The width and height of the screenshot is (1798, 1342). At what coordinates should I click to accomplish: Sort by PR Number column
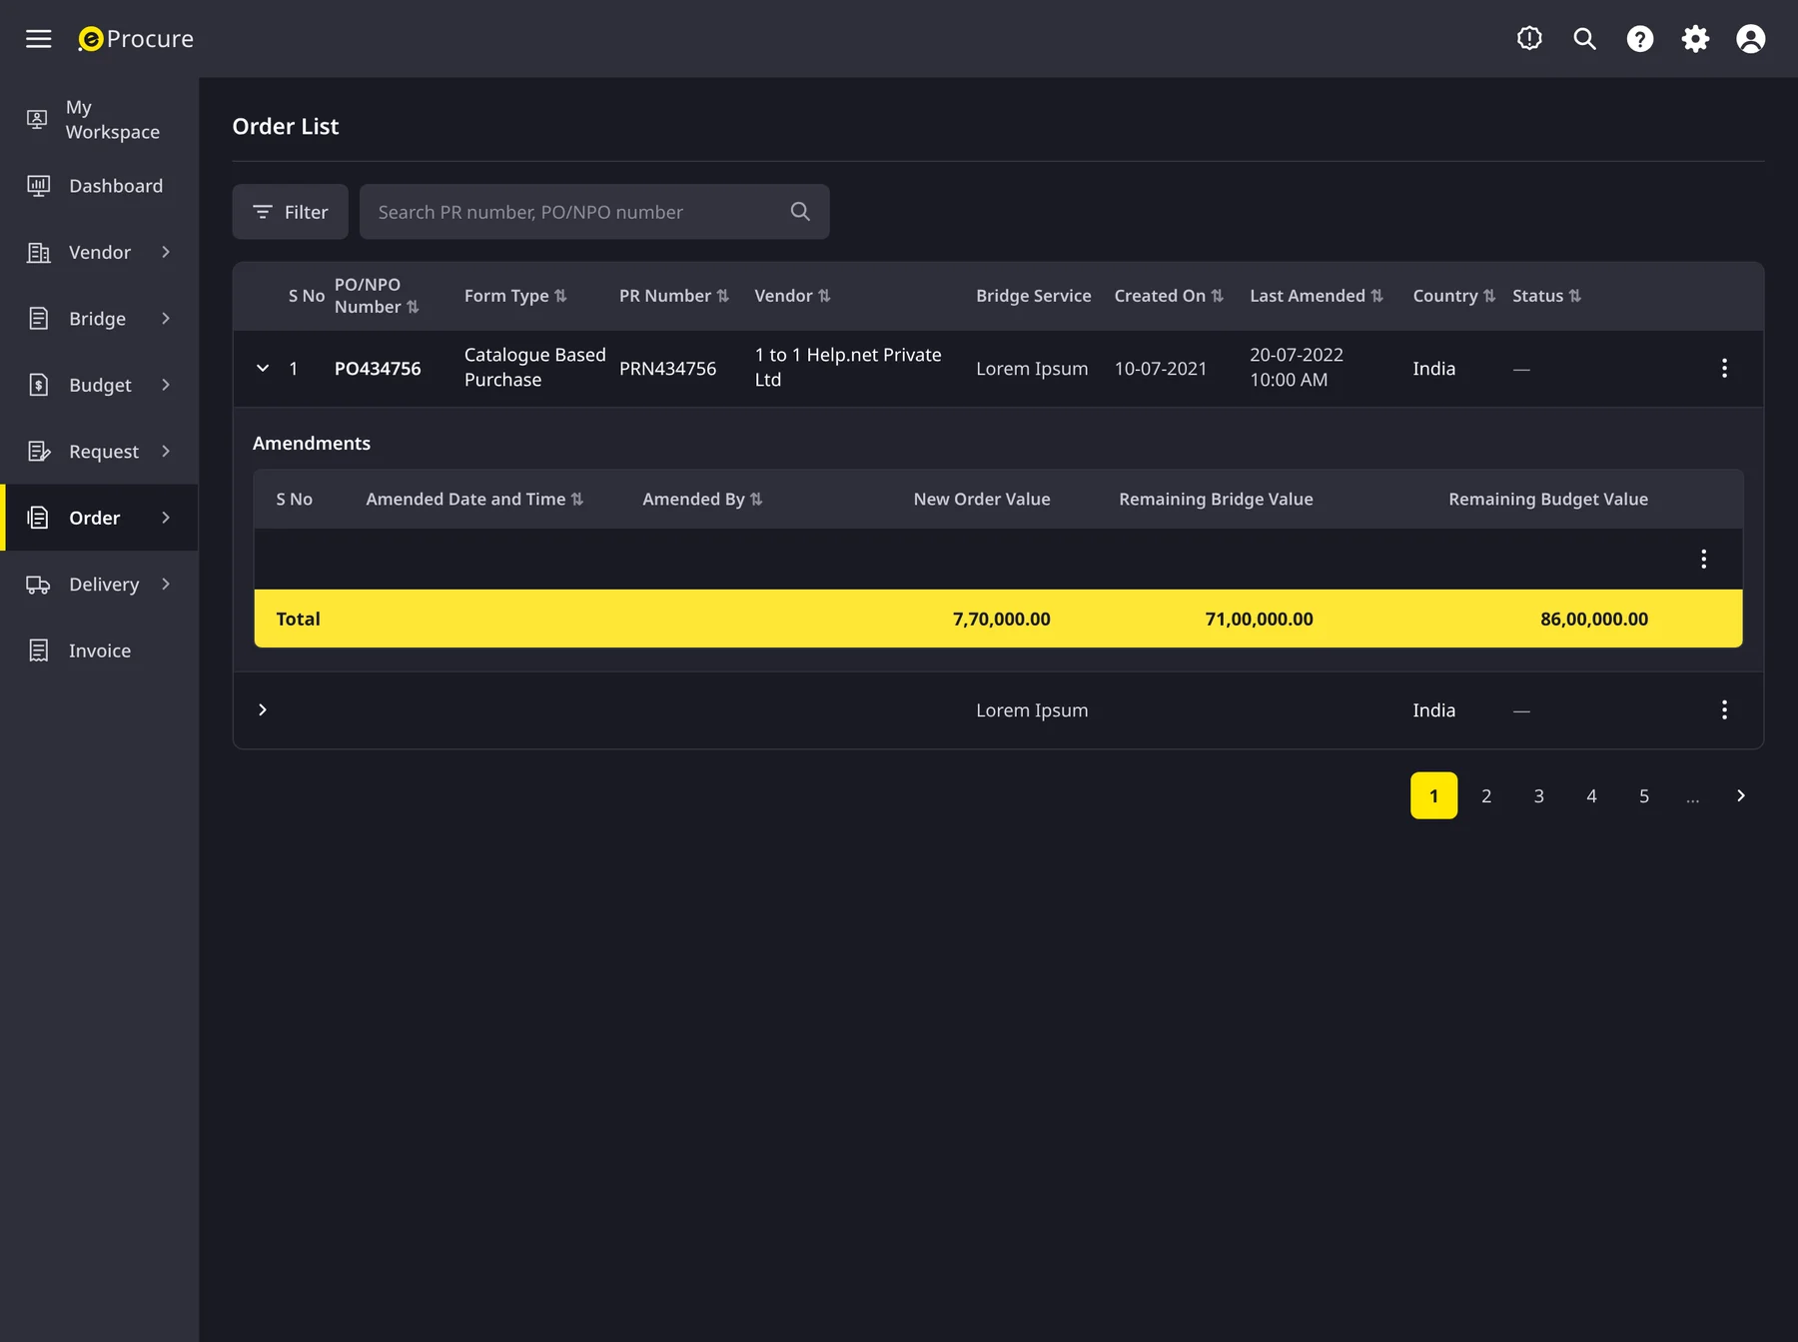tap(722, 296)
